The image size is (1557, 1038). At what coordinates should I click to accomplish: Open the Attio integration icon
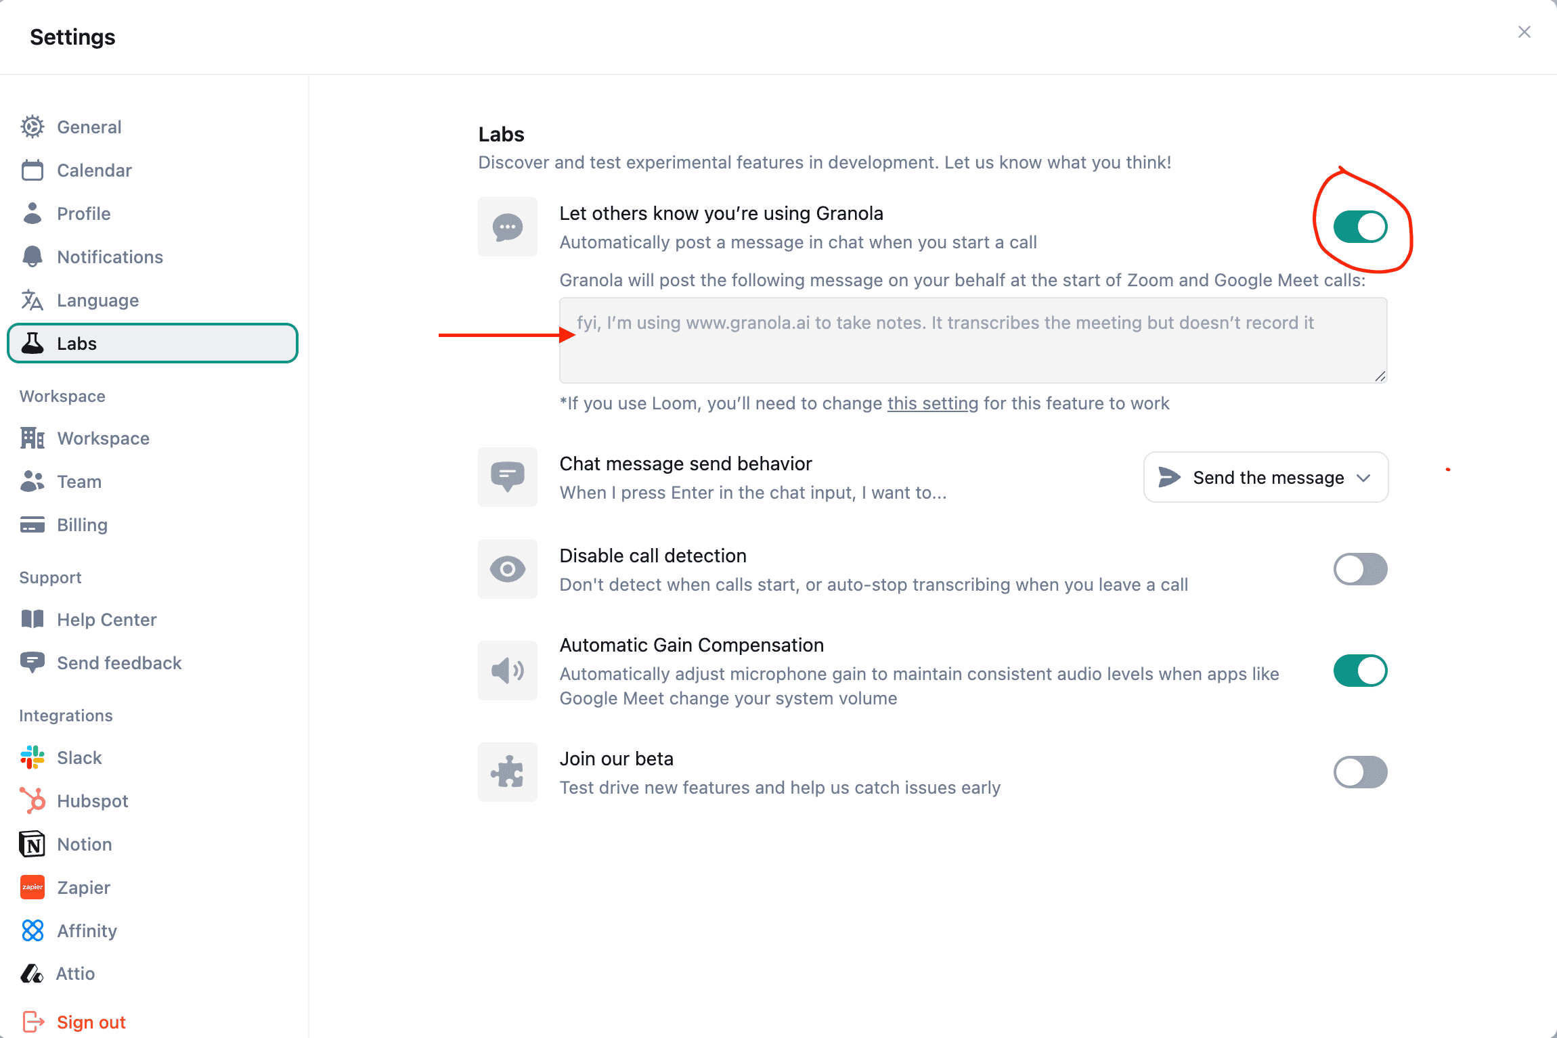coord(32,974)
